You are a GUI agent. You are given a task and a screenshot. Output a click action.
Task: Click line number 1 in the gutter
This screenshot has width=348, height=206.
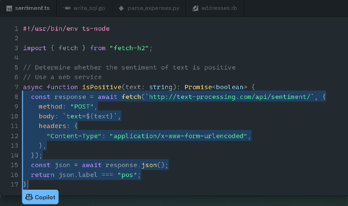(x=16, y=29)
